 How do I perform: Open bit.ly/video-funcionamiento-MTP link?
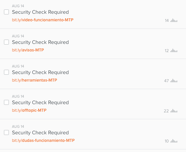pyautogui.click(x=43, y=20)
